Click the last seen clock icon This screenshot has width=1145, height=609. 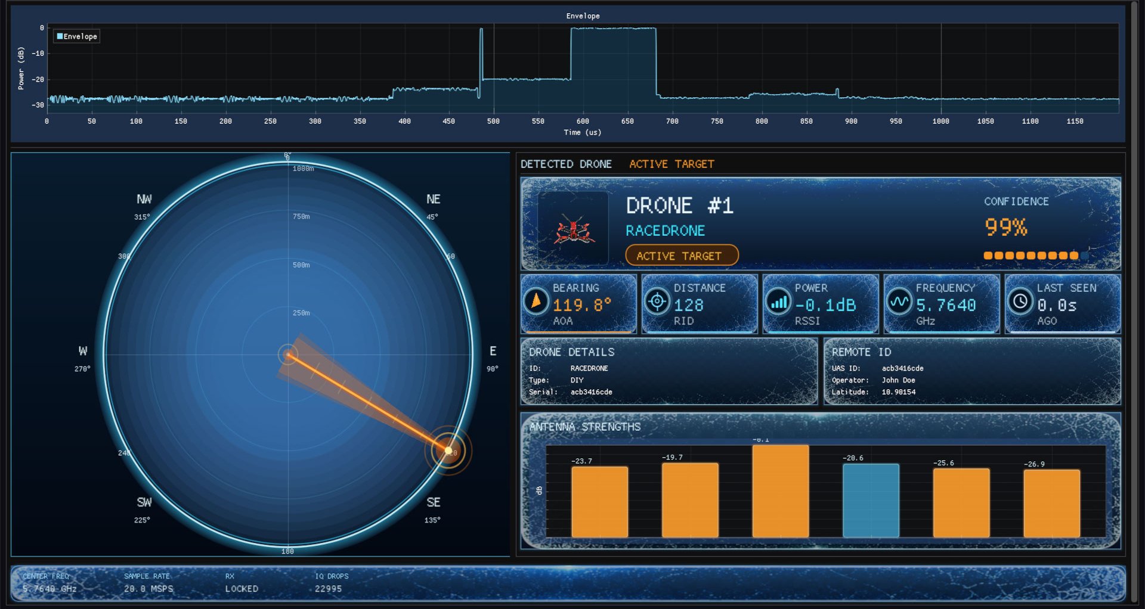coord(1020,302)
